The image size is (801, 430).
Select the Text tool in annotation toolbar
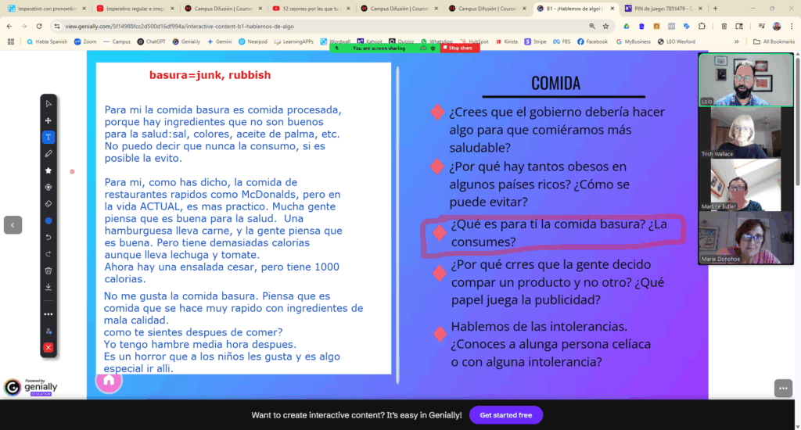point(48,138)
